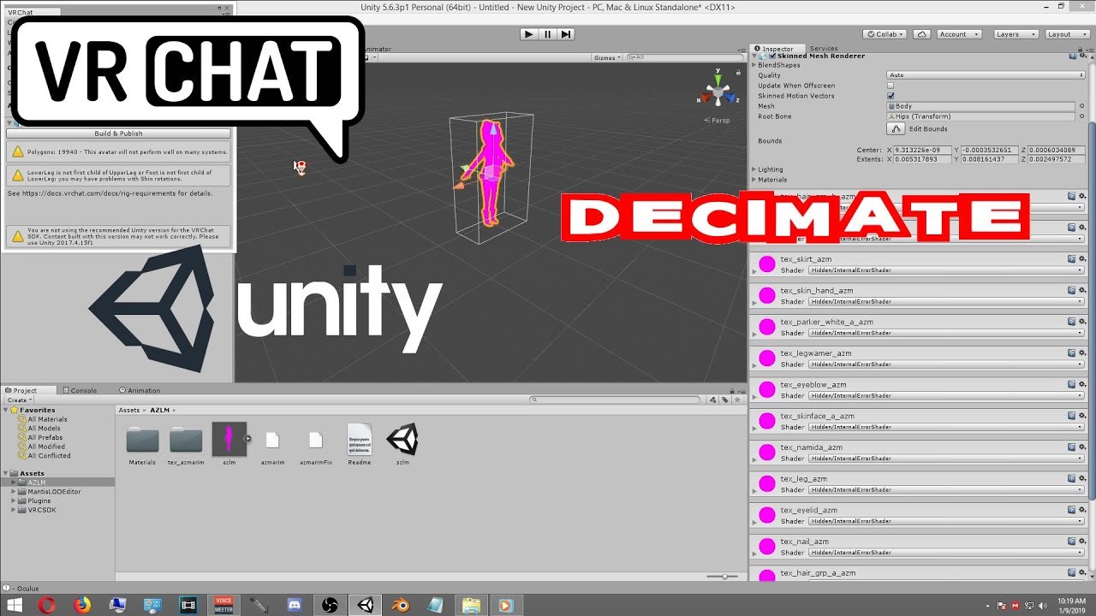Image resolution: width=1096 pixels, height=616 pixels.
Task: Click the pink tex_leg_azm material preview
Action: pyautogui.click(x=766, y=484)
